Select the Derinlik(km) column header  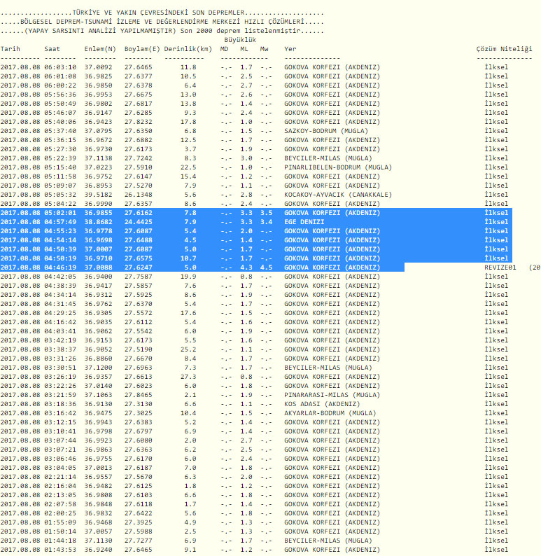click(x=188, y=49)
